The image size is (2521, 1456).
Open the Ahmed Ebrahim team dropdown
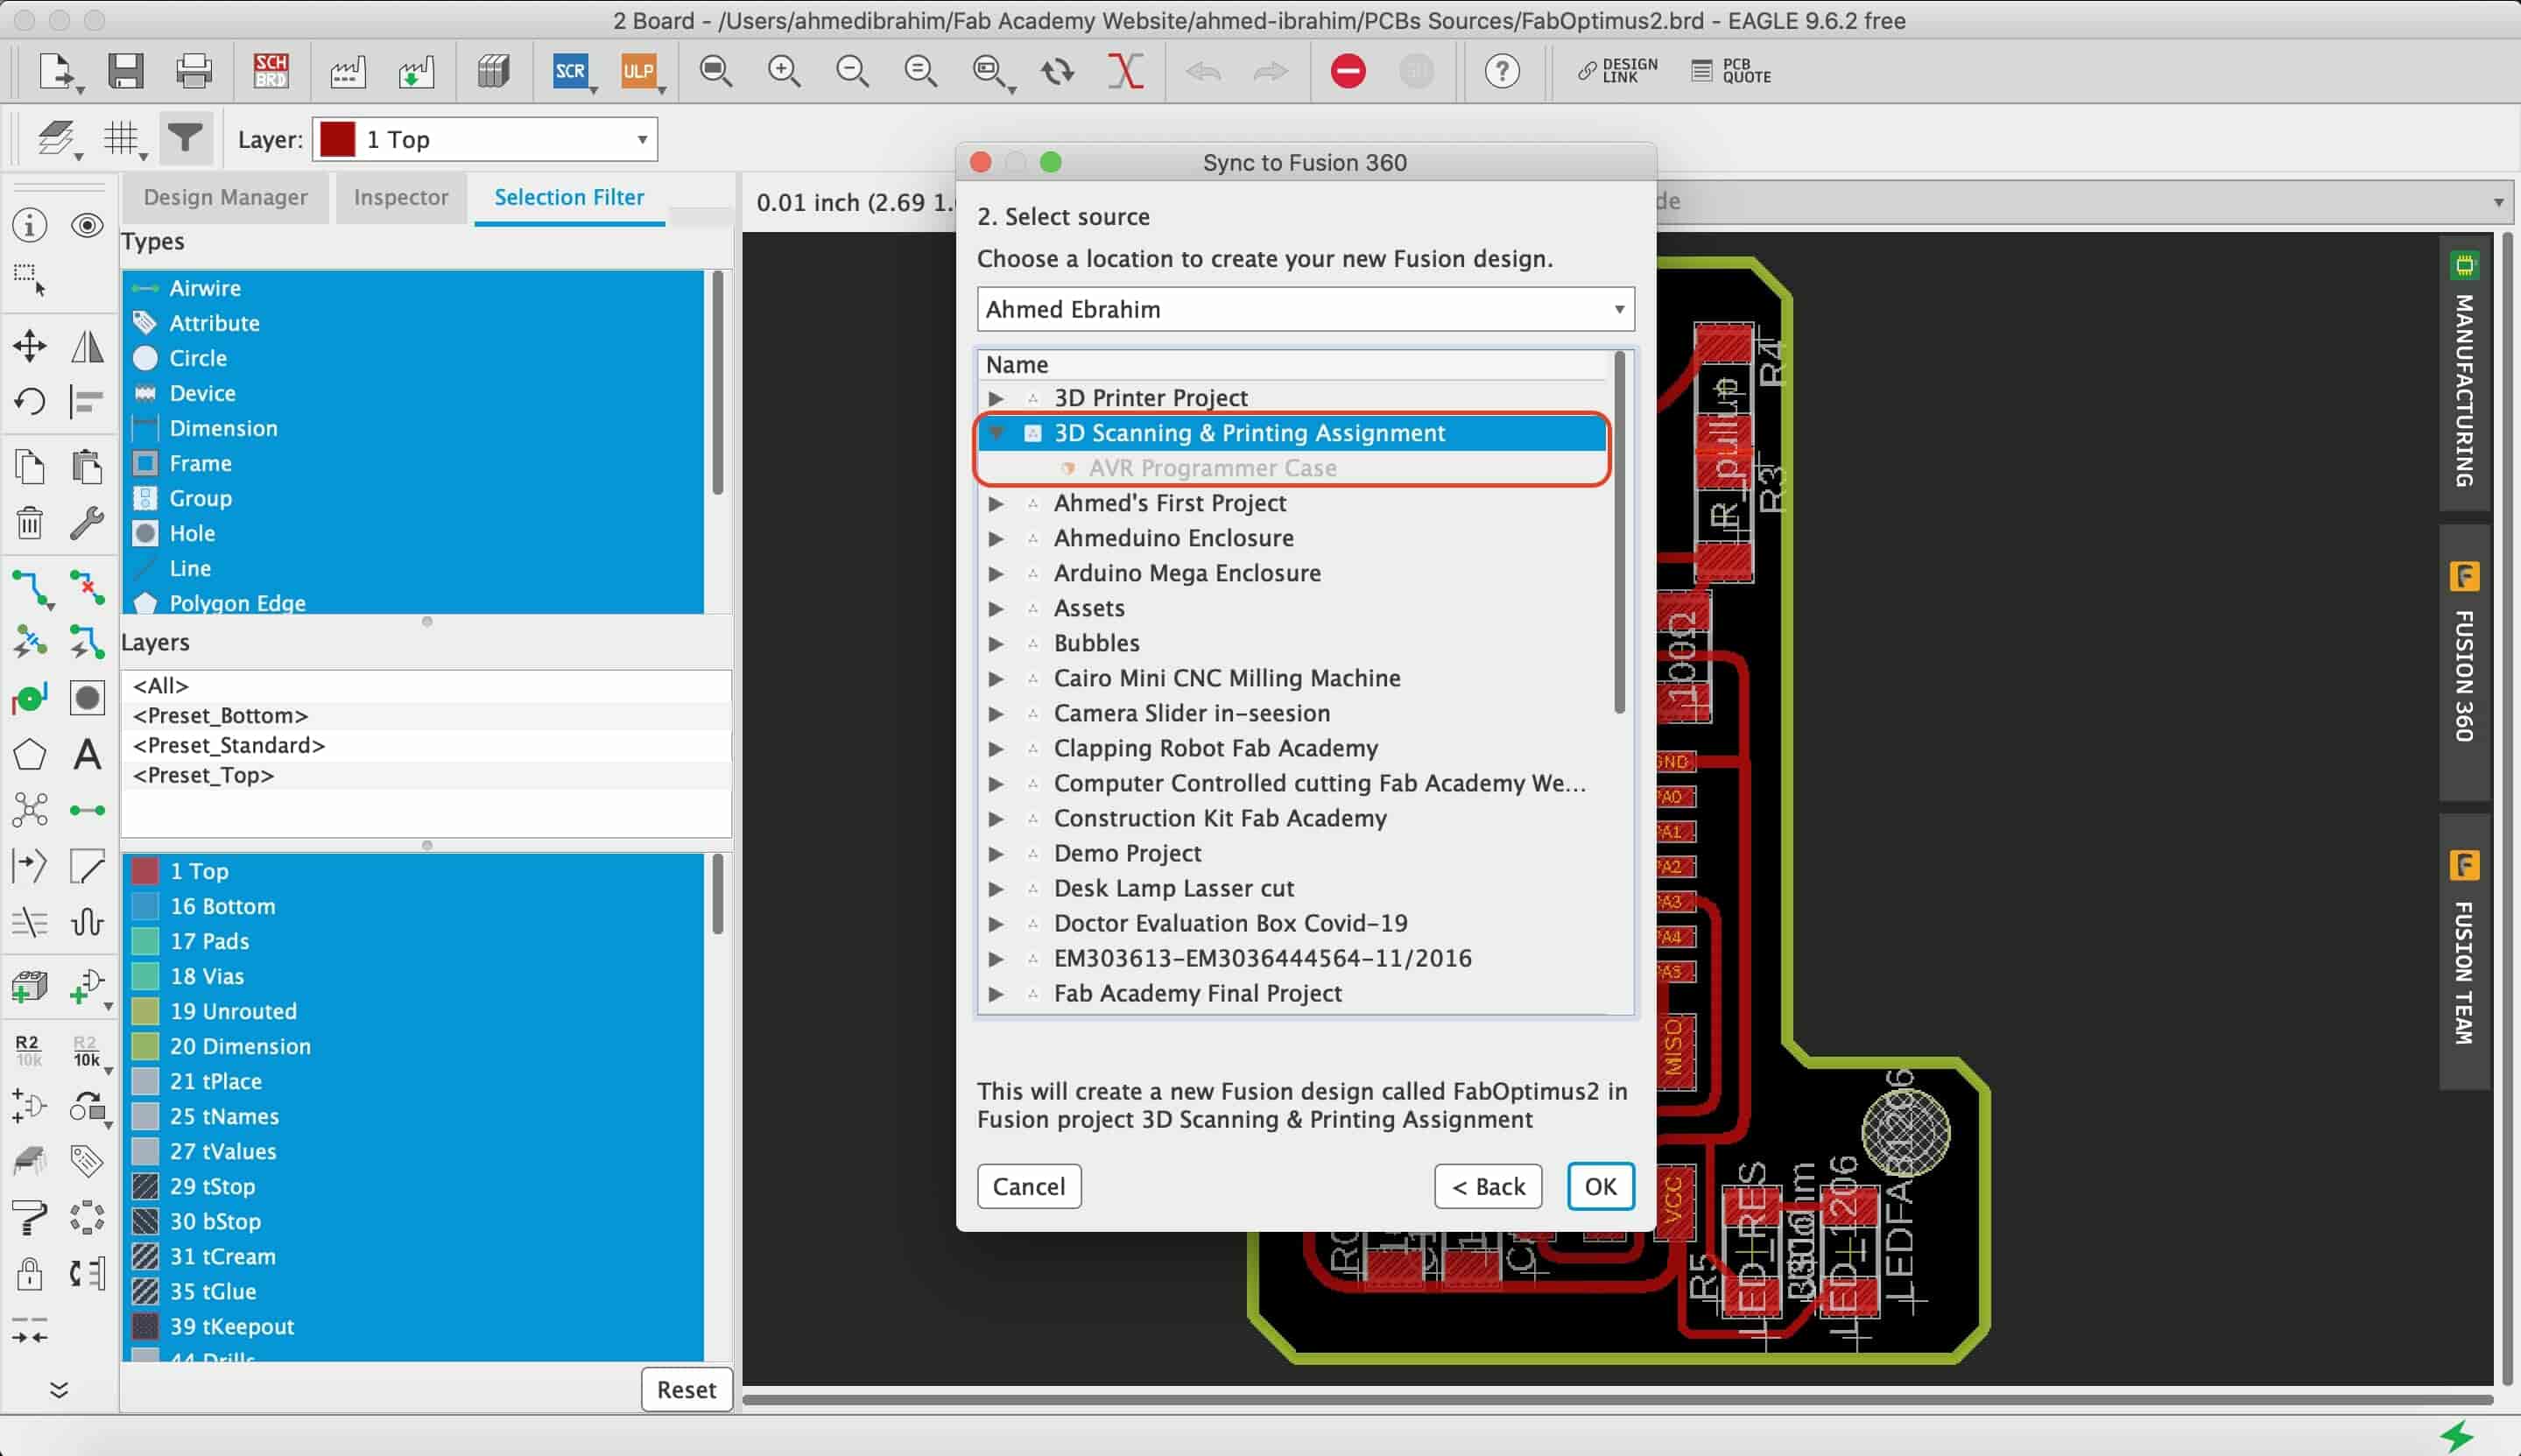1305,309
